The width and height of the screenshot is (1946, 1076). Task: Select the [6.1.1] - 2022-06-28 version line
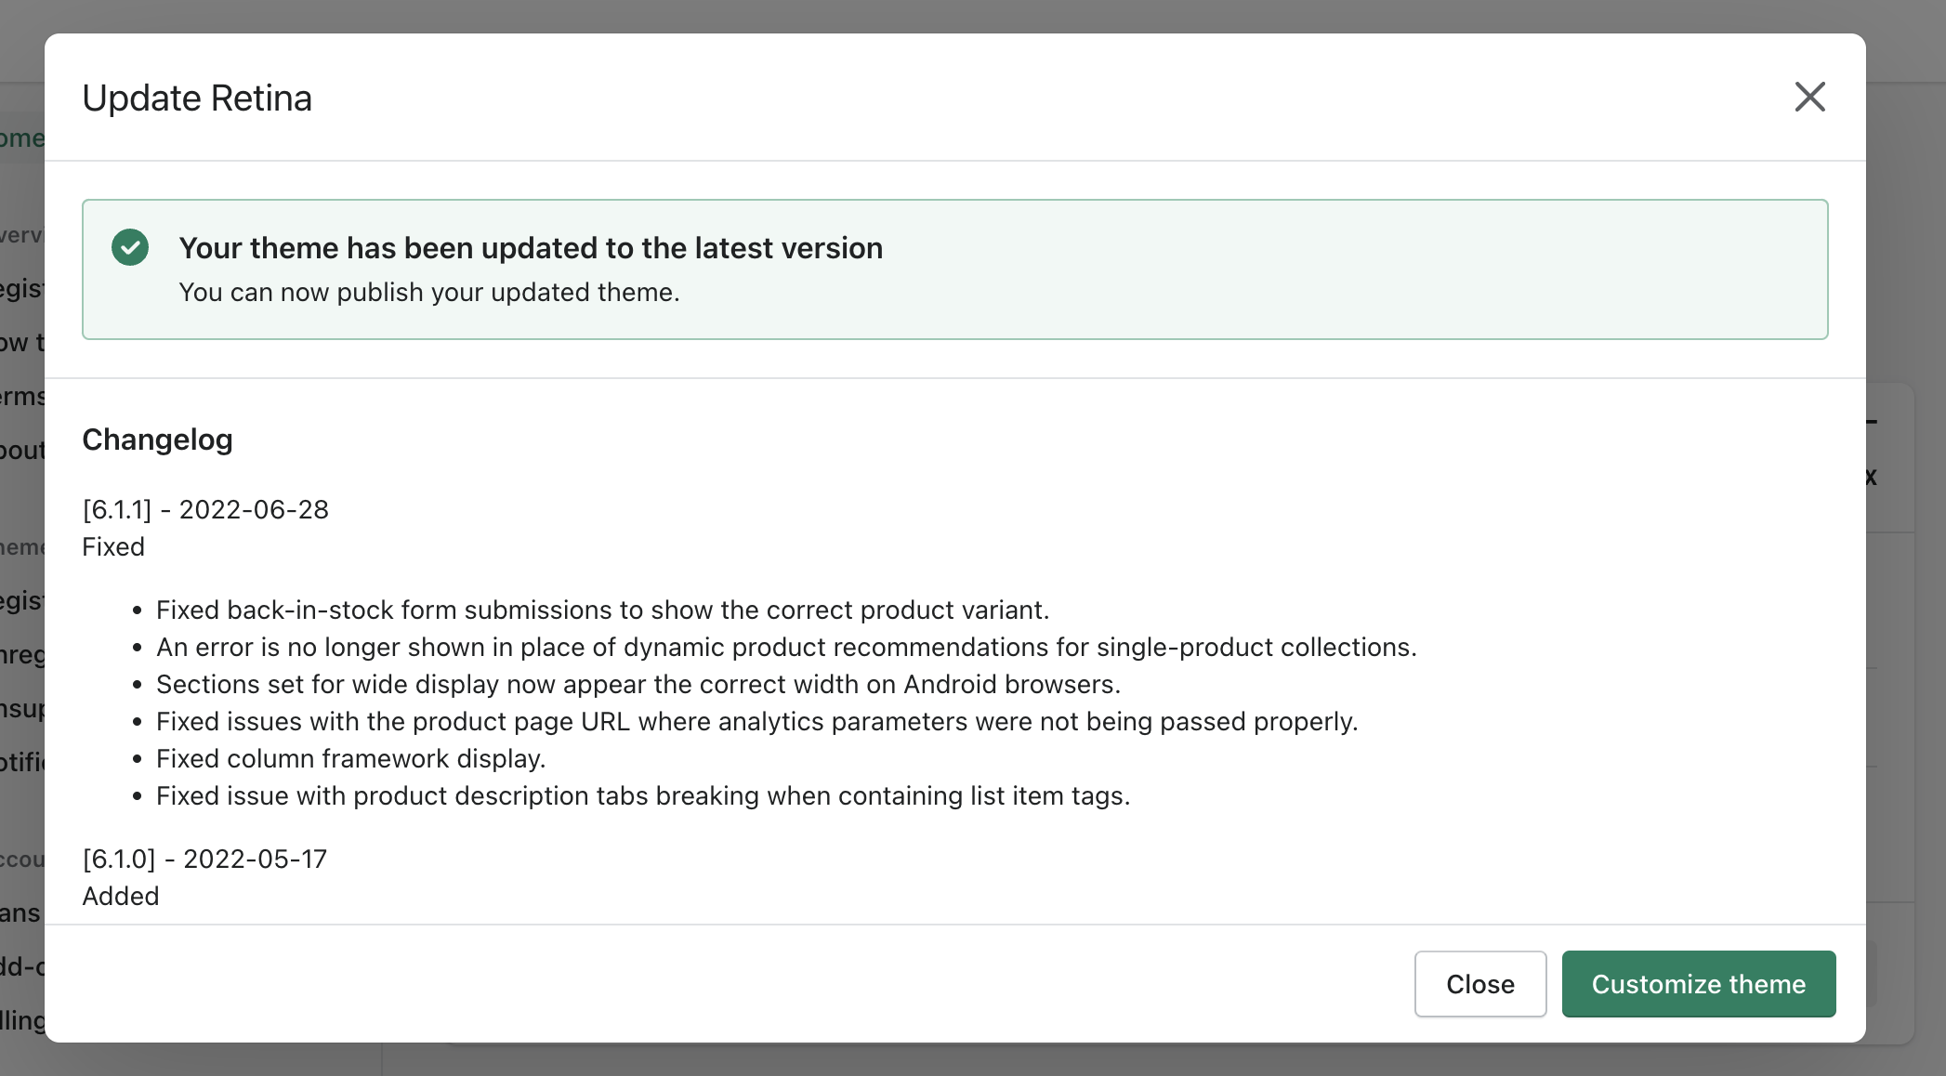[205, 509]
